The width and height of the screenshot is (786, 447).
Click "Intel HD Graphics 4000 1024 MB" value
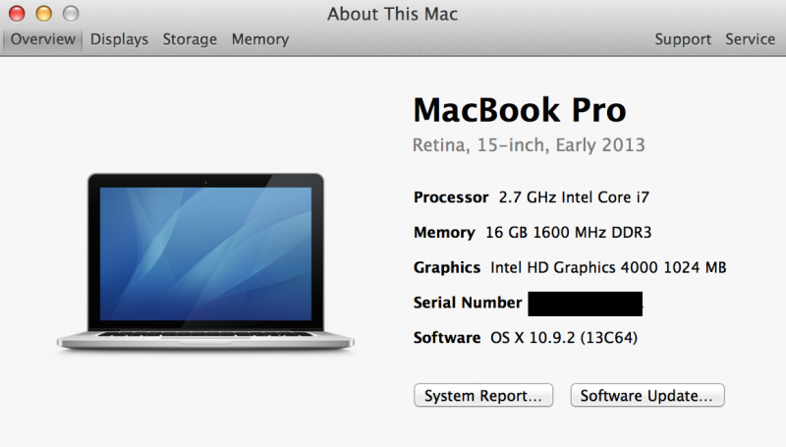[608, 267]
